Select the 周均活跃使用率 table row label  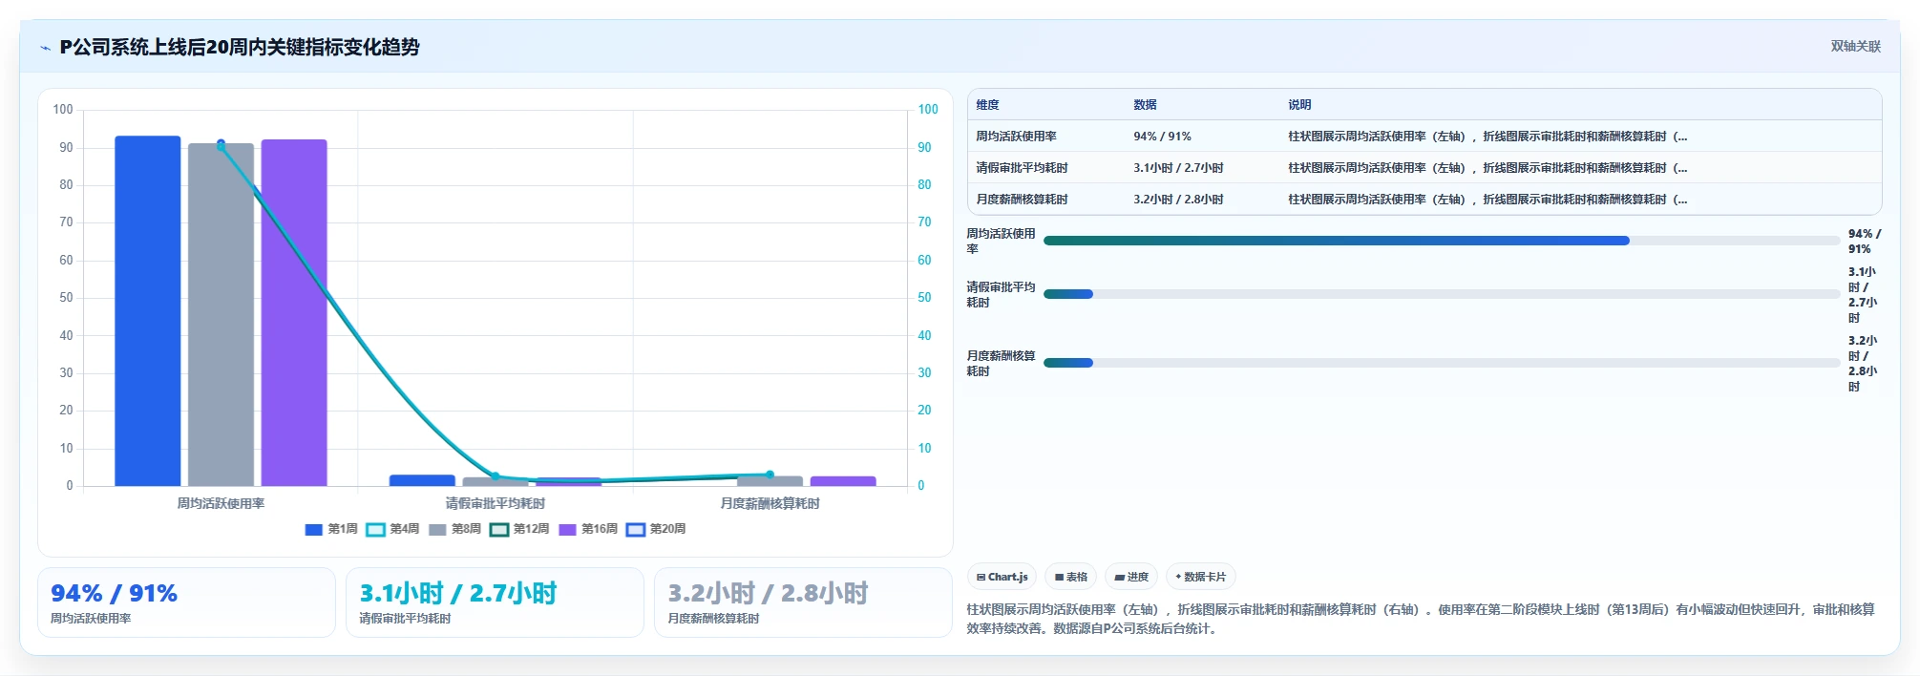point(1016,137)
